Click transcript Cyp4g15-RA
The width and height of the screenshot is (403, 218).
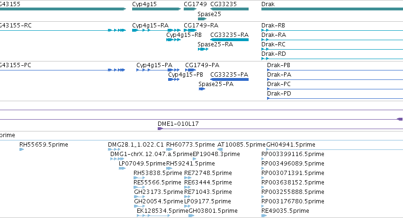tap(157, 30)
